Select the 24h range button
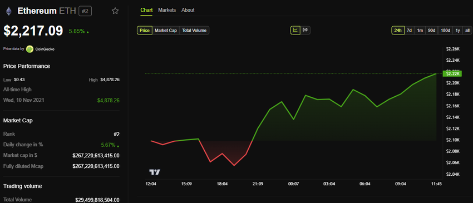The width and height of the screenshot is (473, 203). [x=398, y=31]
